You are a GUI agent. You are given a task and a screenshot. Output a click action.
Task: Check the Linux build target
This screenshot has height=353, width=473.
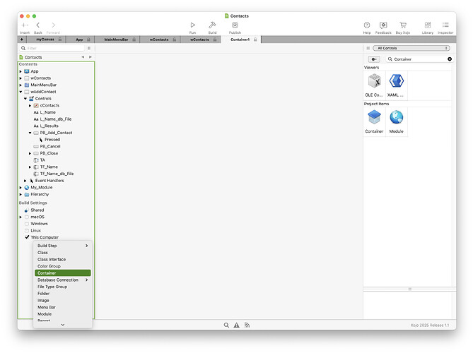click(x=27, y=231)
